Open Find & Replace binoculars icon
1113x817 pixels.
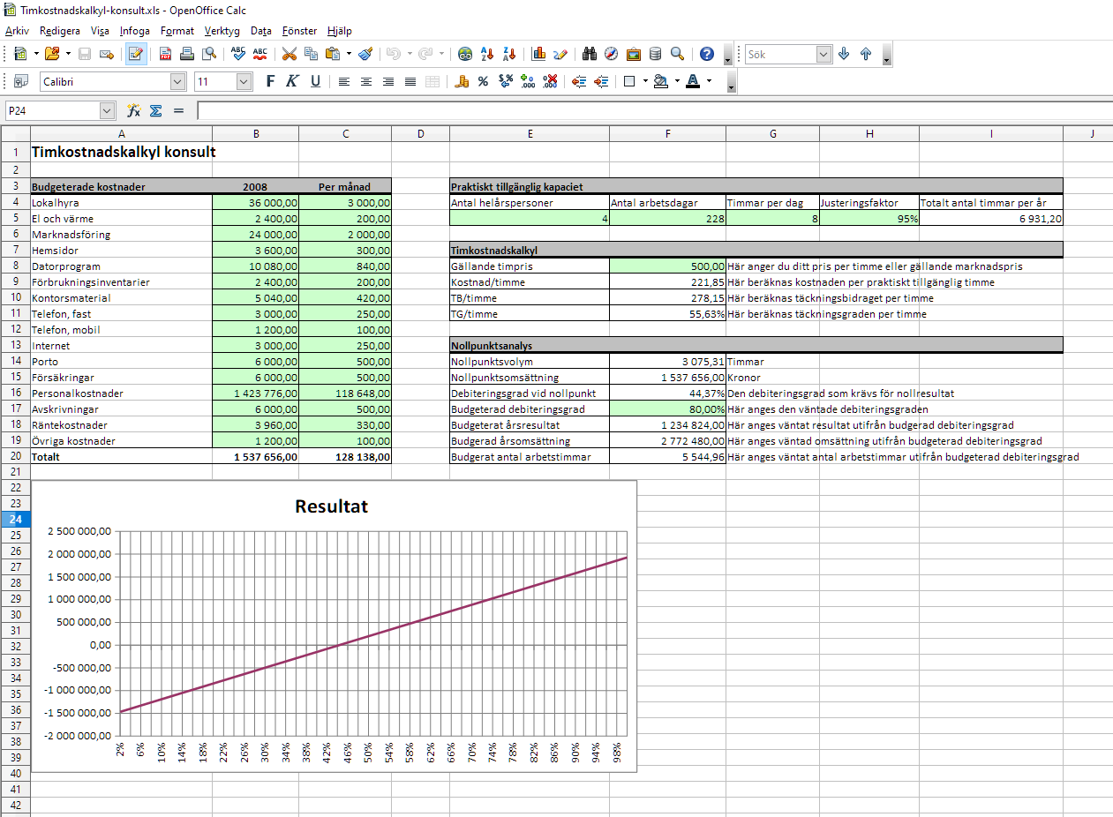590,54
